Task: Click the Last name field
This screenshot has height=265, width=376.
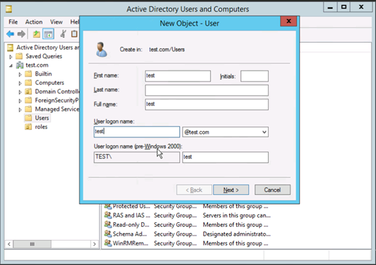Action: point(207,90)
